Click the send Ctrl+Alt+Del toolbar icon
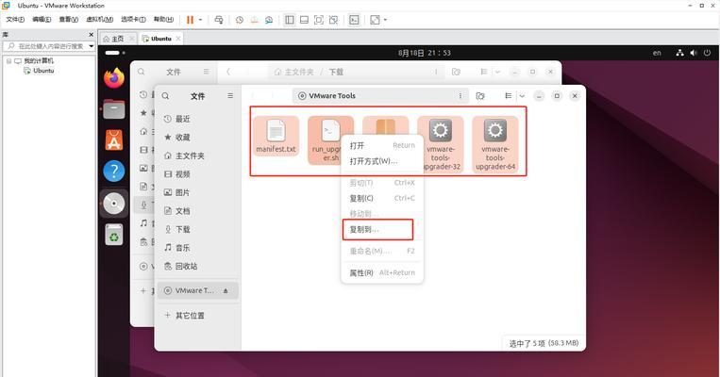720x377 pixels. tap(219, 20)
